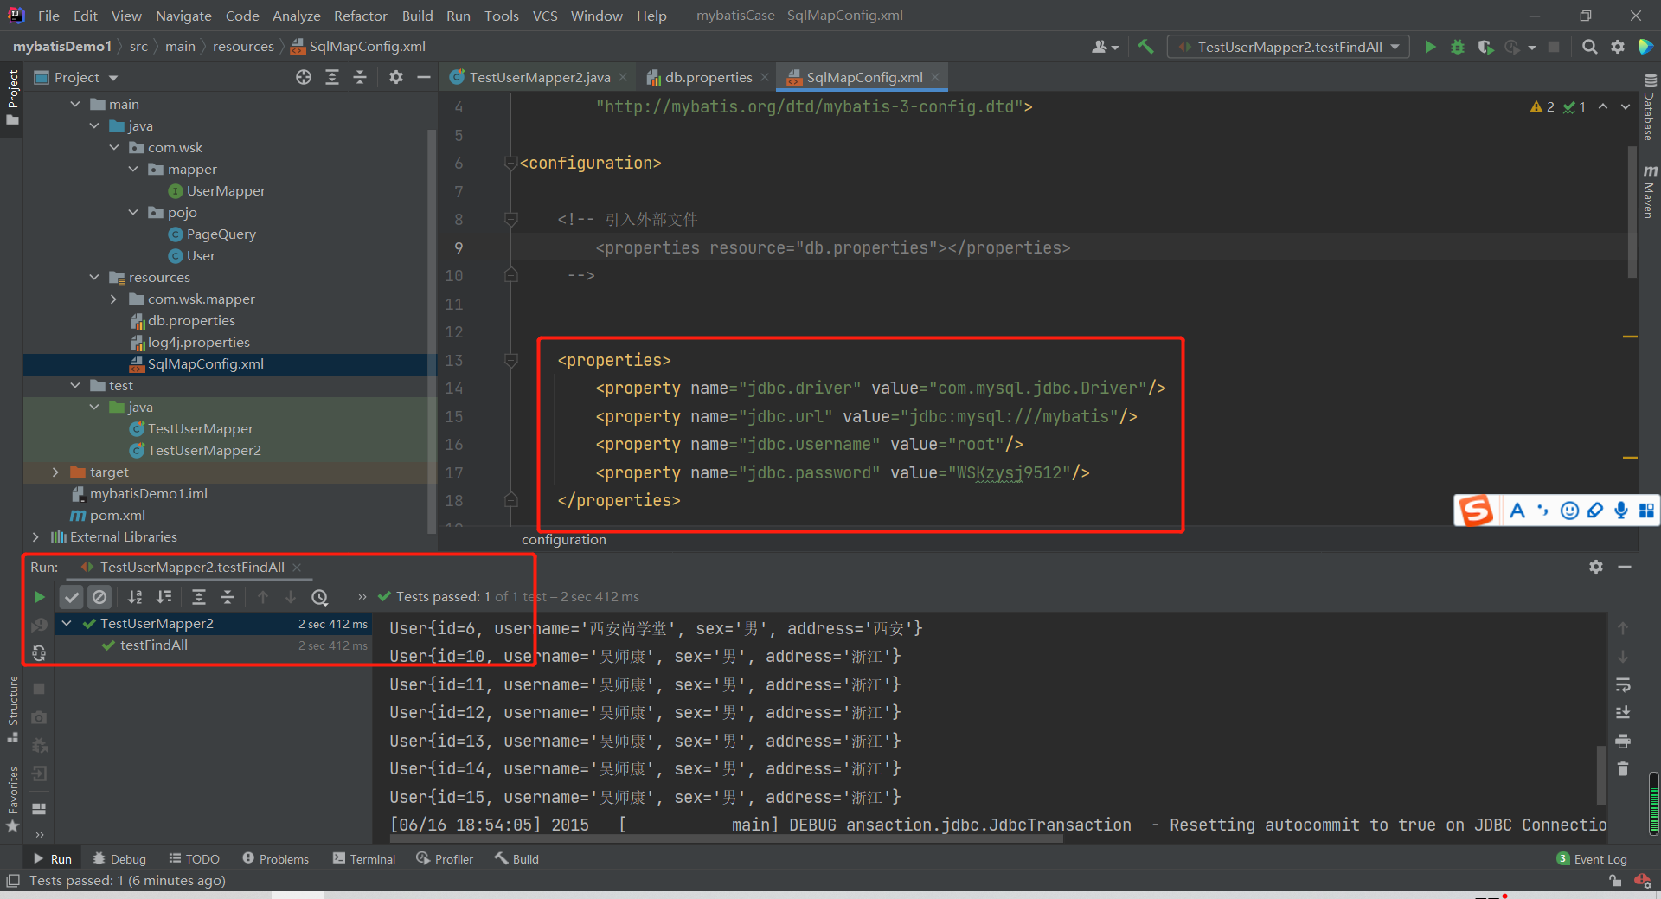This screenshot has height=899, width=1661.
Task: Open the VCS menu
Action: [545, 16]
